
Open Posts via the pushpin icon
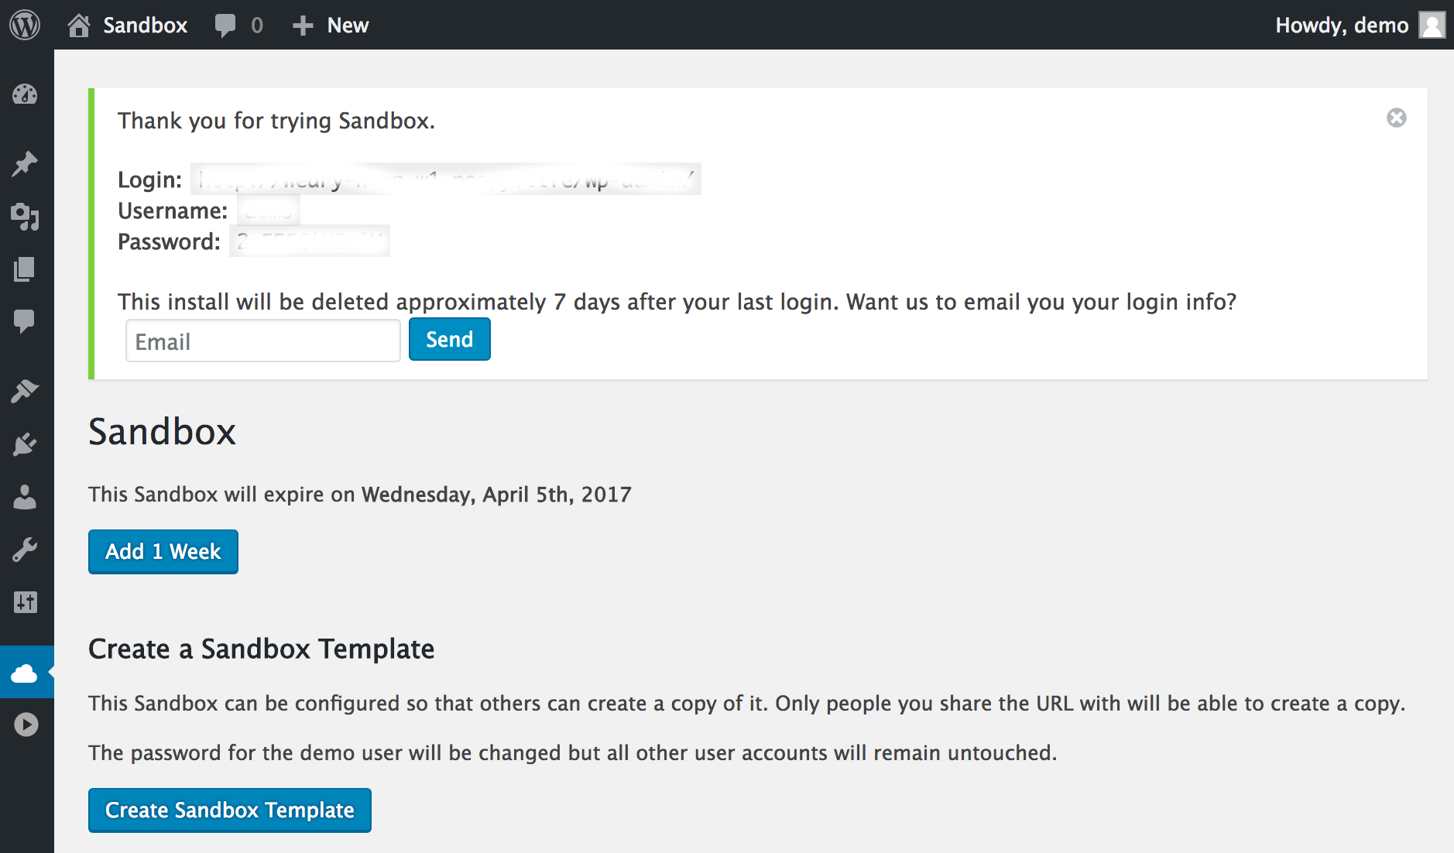click(25, 164)
